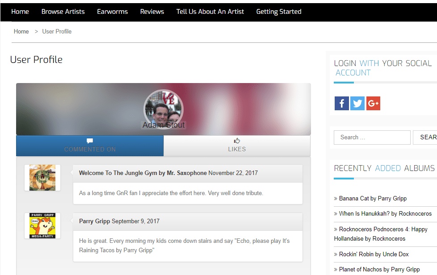Open the Parry Gripp Mega-Party album art
Screen dimensions: 437x275
(x=42, y=225)
